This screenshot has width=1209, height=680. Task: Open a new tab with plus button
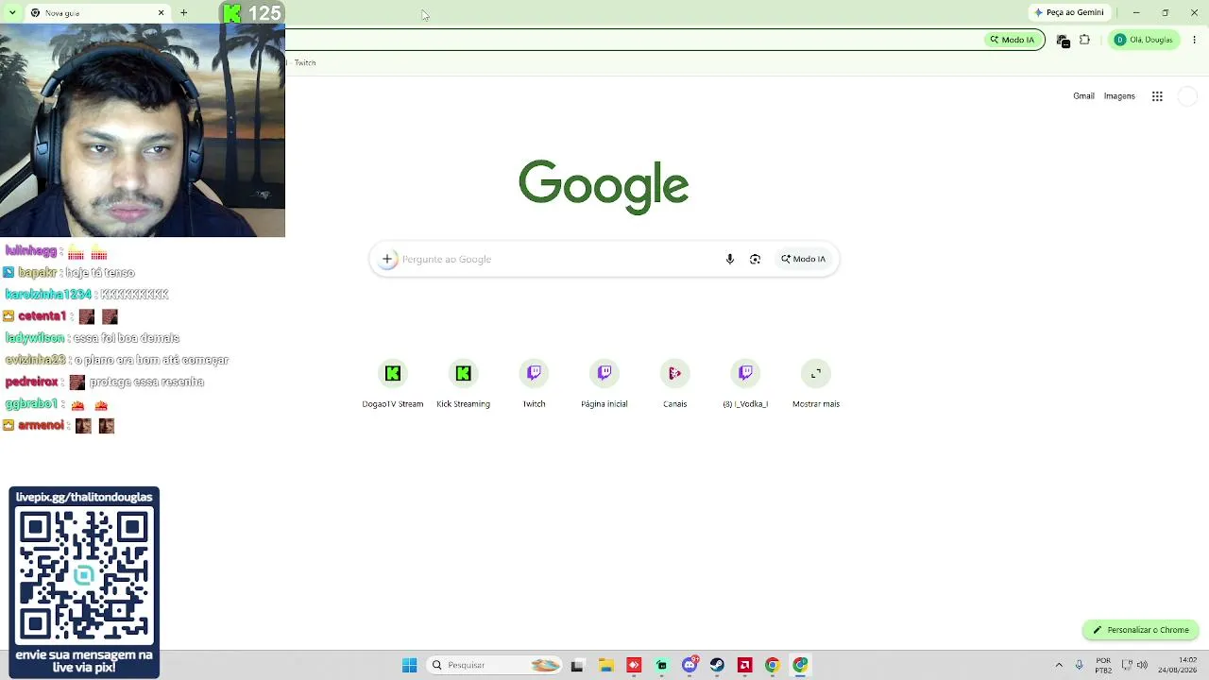point(183,13)
